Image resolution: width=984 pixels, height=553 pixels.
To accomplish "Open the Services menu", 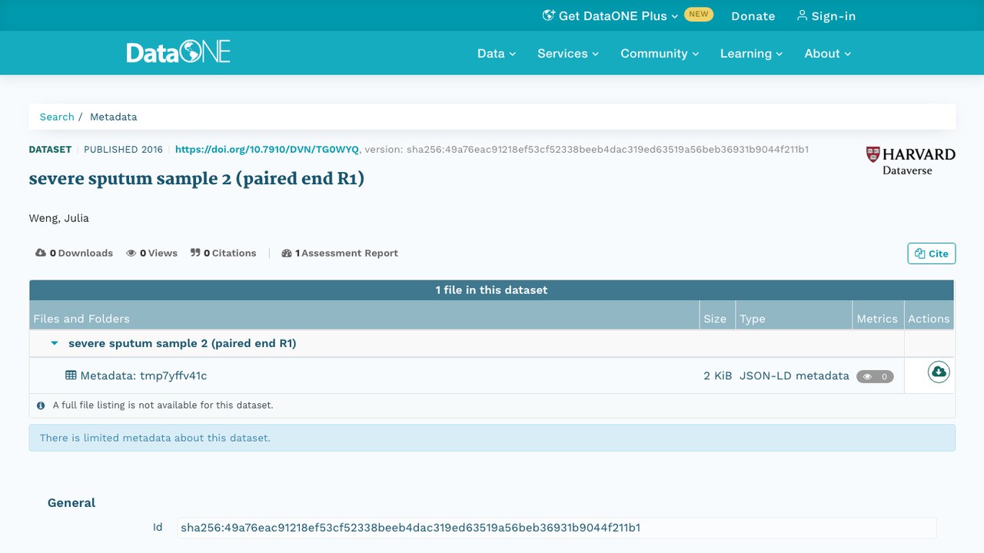I will [x=568, y=53].
